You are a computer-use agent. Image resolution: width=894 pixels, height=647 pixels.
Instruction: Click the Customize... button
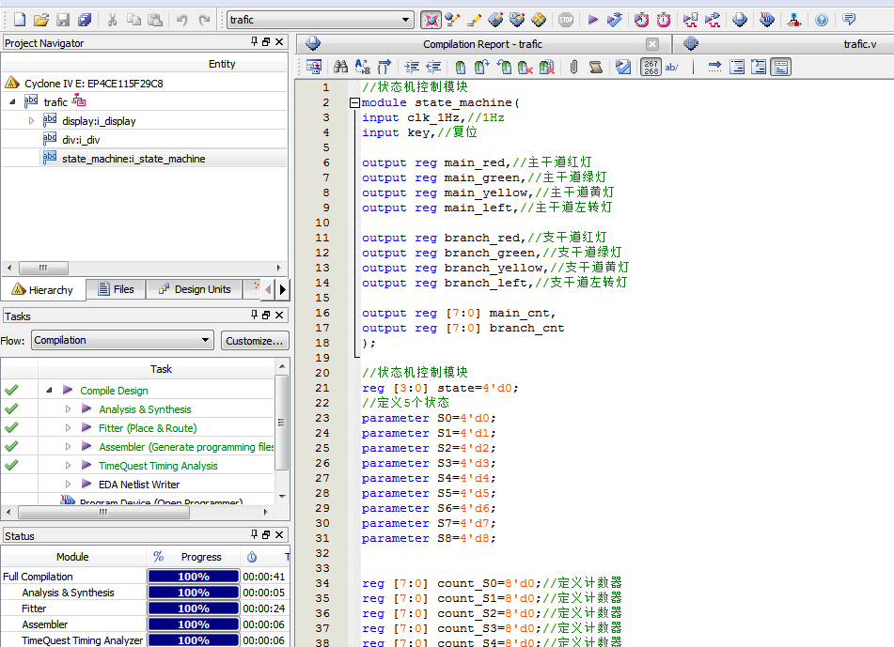255,341
